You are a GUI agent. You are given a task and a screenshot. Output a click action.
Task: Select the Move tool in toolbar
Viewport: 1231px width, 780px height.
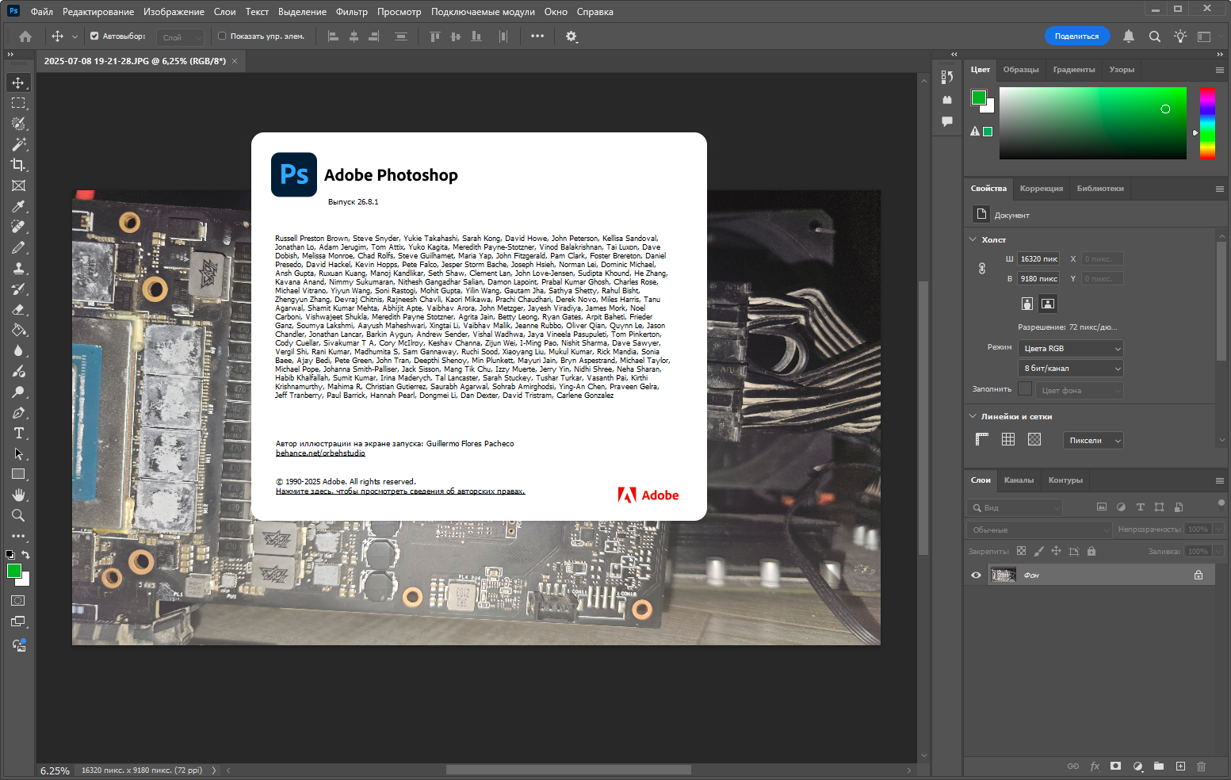[18, 82]
